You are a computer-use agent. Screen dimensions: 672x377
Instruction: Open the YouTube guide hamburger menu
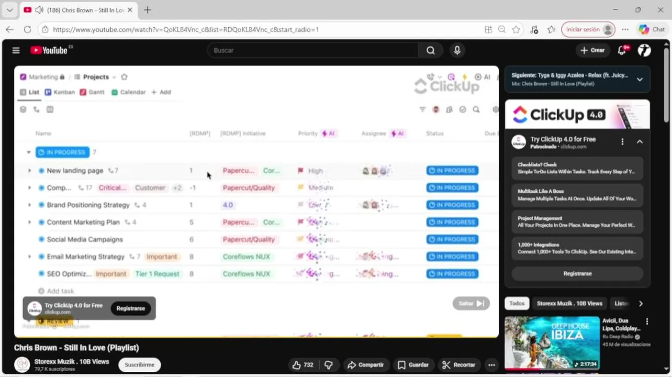16,50
